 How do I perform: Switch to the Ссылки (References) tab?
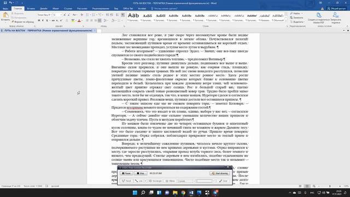[x=68, y=9]
